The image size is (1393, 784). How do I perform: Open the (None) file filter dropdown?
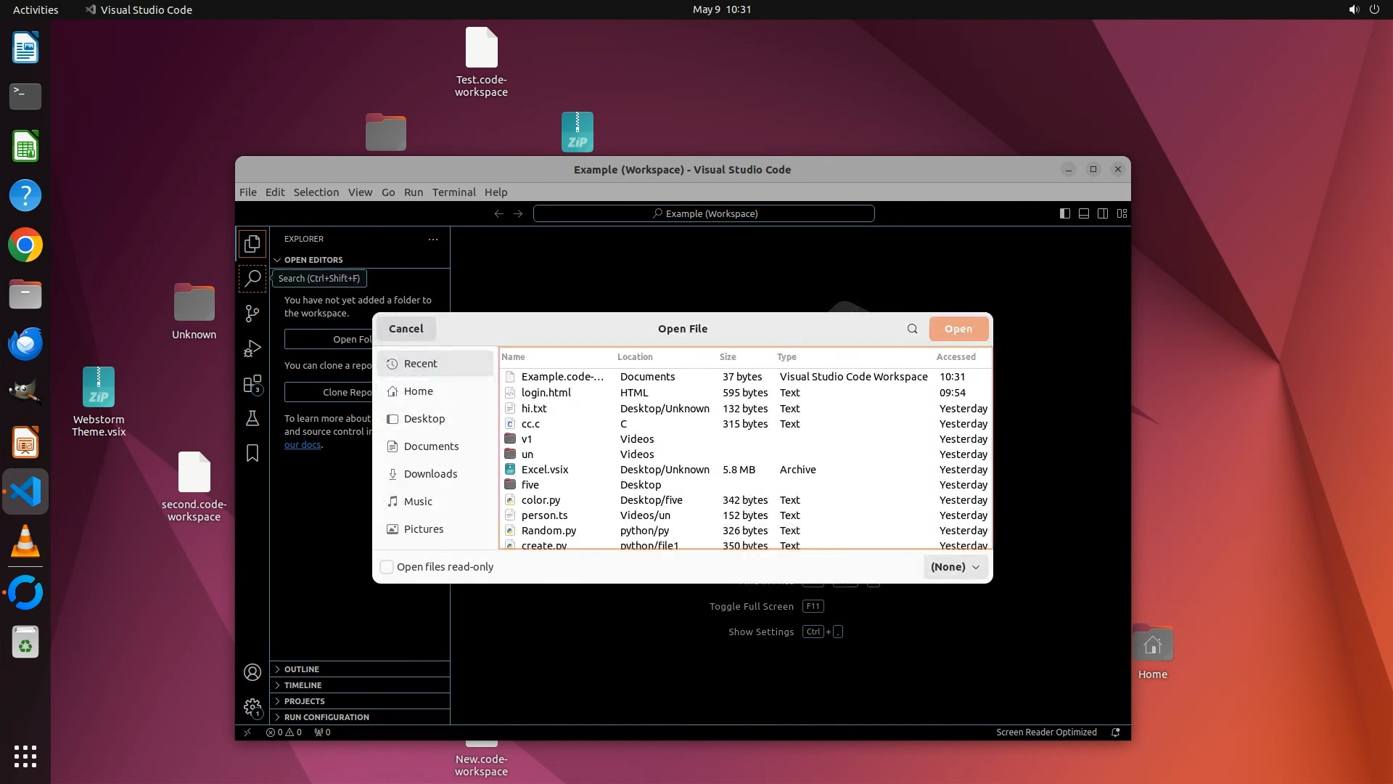955,567
